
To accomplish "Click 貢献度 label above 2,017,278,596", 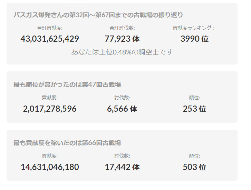I will pos(50,98).
